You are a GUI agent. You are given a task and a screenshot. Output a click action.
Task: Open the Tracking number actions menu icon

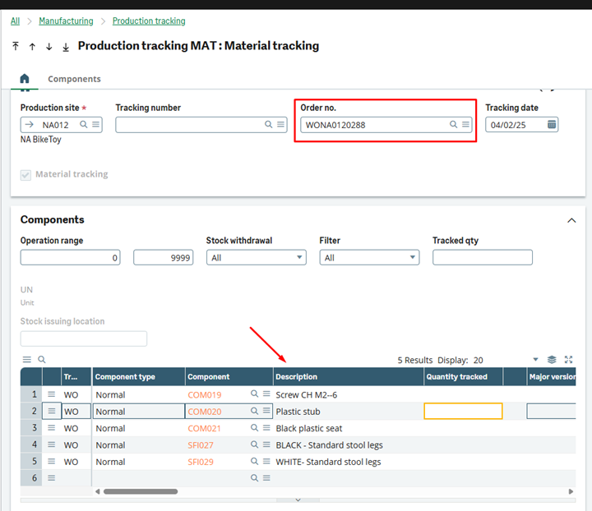click(x=281, y=125)
